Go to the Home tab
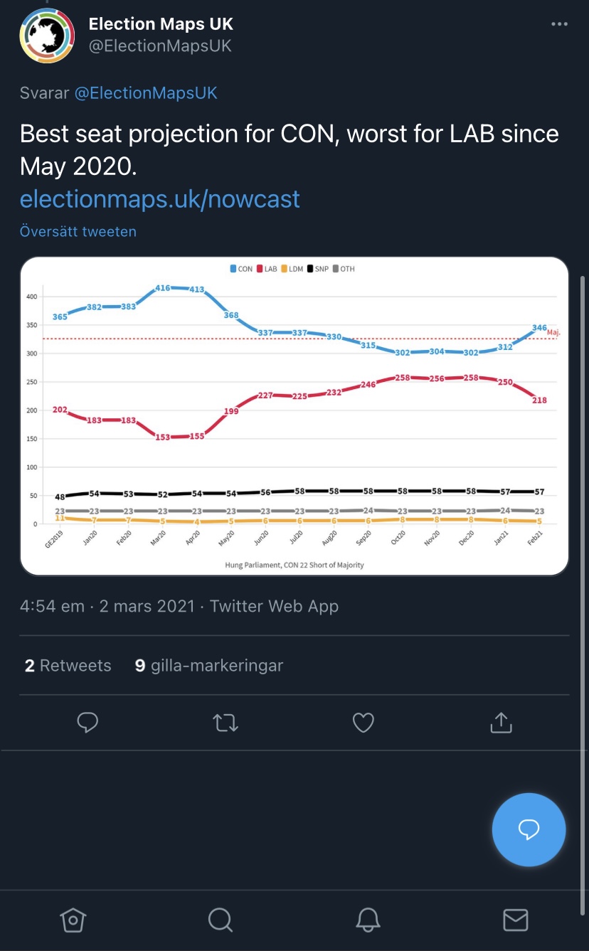The height and width of the screenshot is (951, 589). coord(73,920)
